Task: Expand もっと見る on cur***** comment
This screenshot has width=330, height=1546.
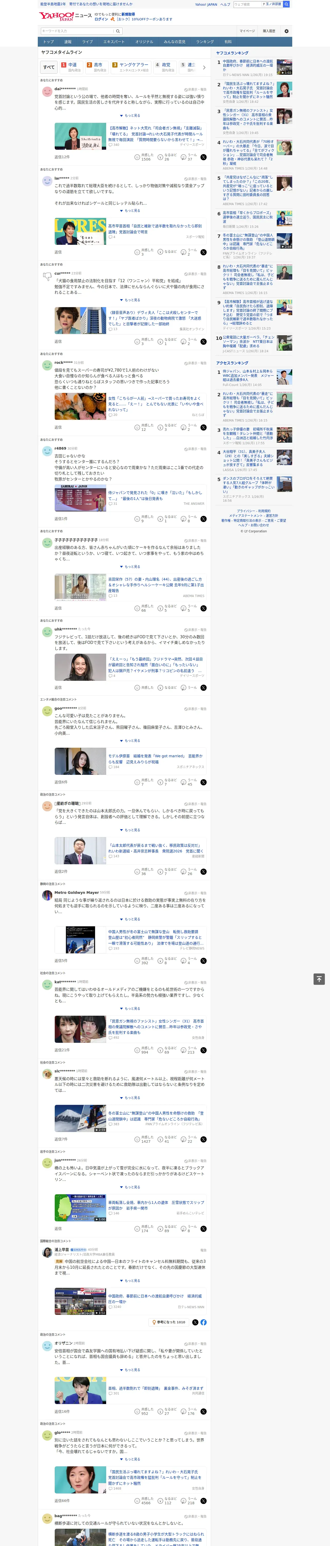Action: pos(130,300)
